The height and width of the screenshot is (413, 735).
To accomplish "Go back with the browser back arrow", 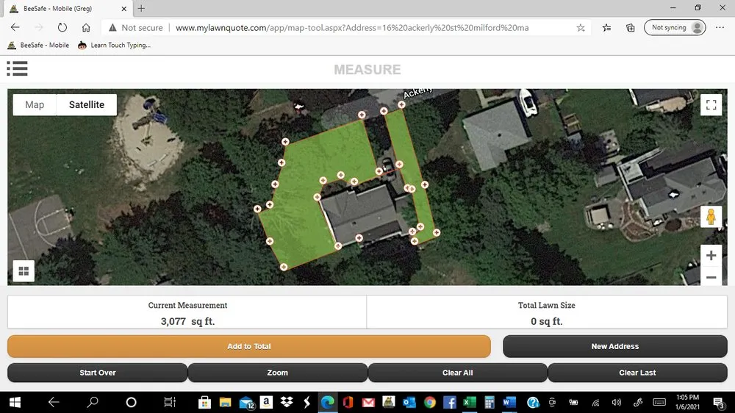I will [15, 28].
